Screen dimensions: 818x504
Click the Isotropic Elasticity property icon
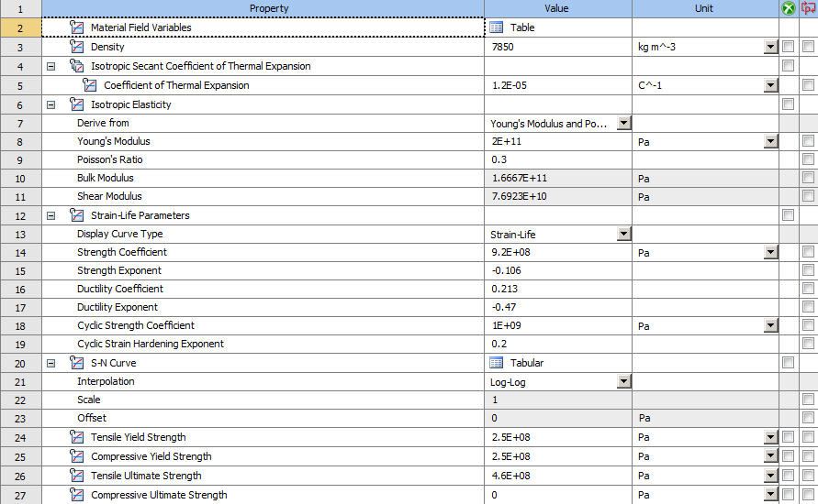pyautogui.click(x=77, y=104)
